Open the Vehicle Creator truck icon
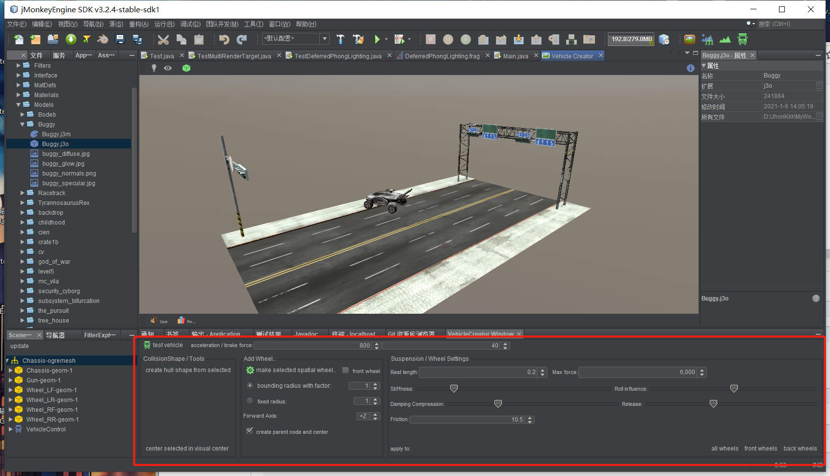The height and width of the screenshot is (476, 830). click(743, 40)
